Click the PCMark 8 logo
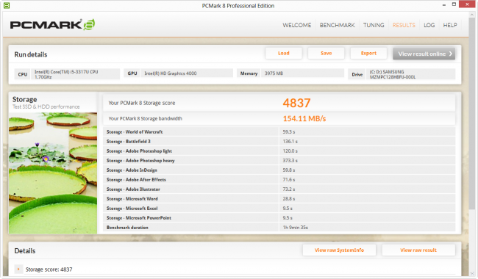The image size is (478, 279). (52, 25)
